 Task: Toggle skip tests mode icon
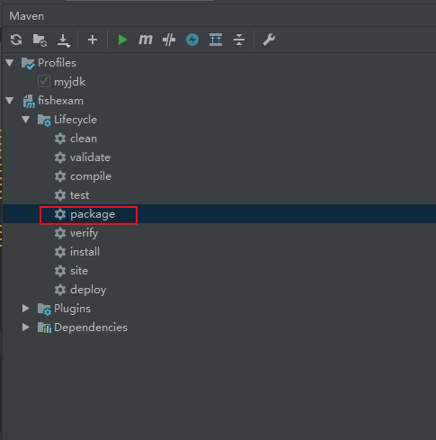[x=169, y=40]
